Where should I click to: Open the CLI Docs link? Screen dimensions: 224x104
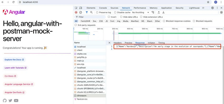coord(10,76)
